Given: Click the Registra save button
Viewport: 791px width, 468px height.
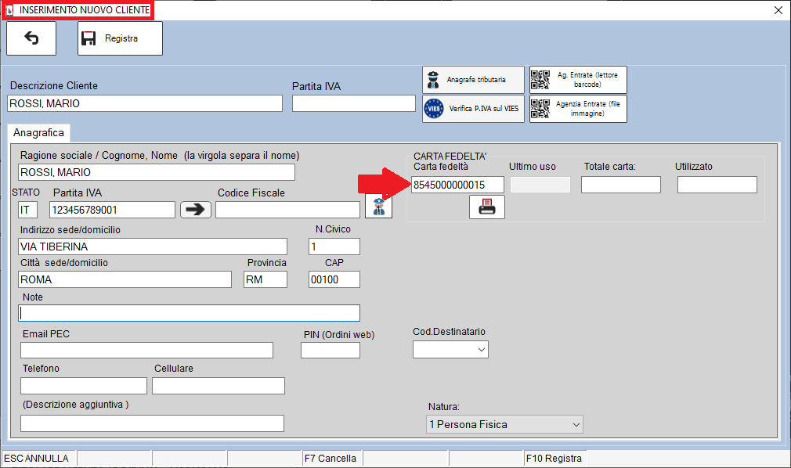Looking at the screenshot, I should tap(120, 38).
